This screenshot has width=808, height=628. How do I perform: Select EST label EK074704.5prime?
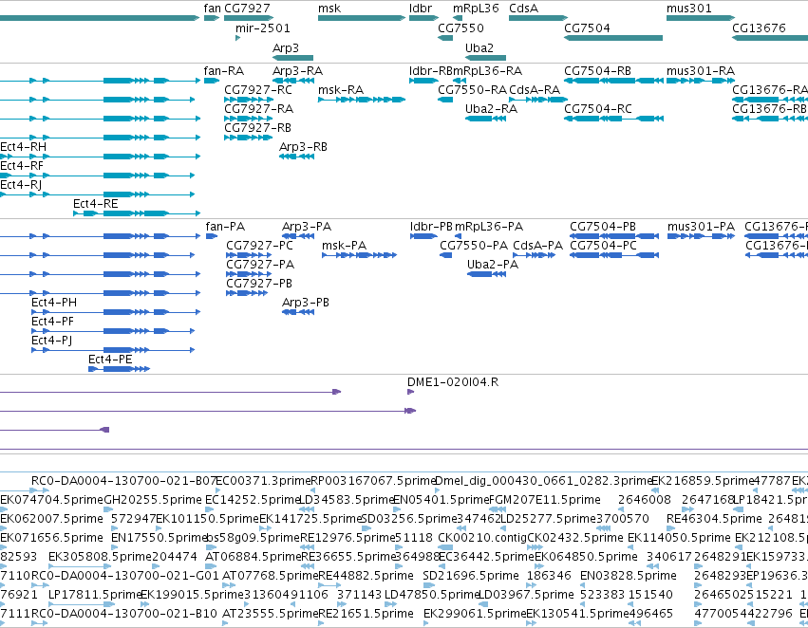(52, 500)
